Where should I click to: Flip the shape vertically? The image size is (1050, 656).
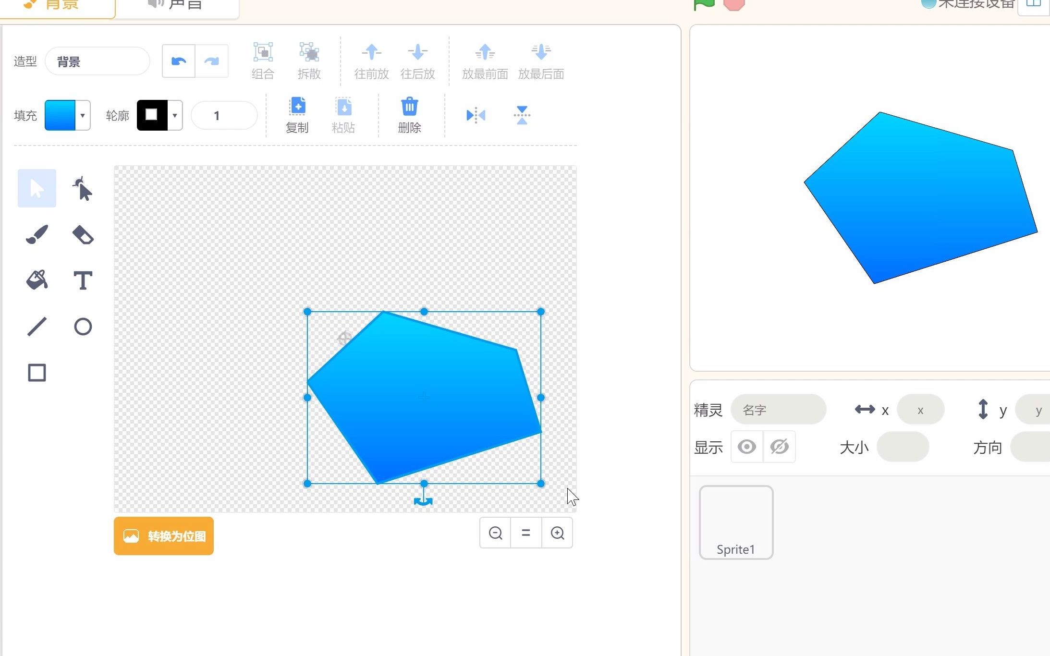pos(522,115)
